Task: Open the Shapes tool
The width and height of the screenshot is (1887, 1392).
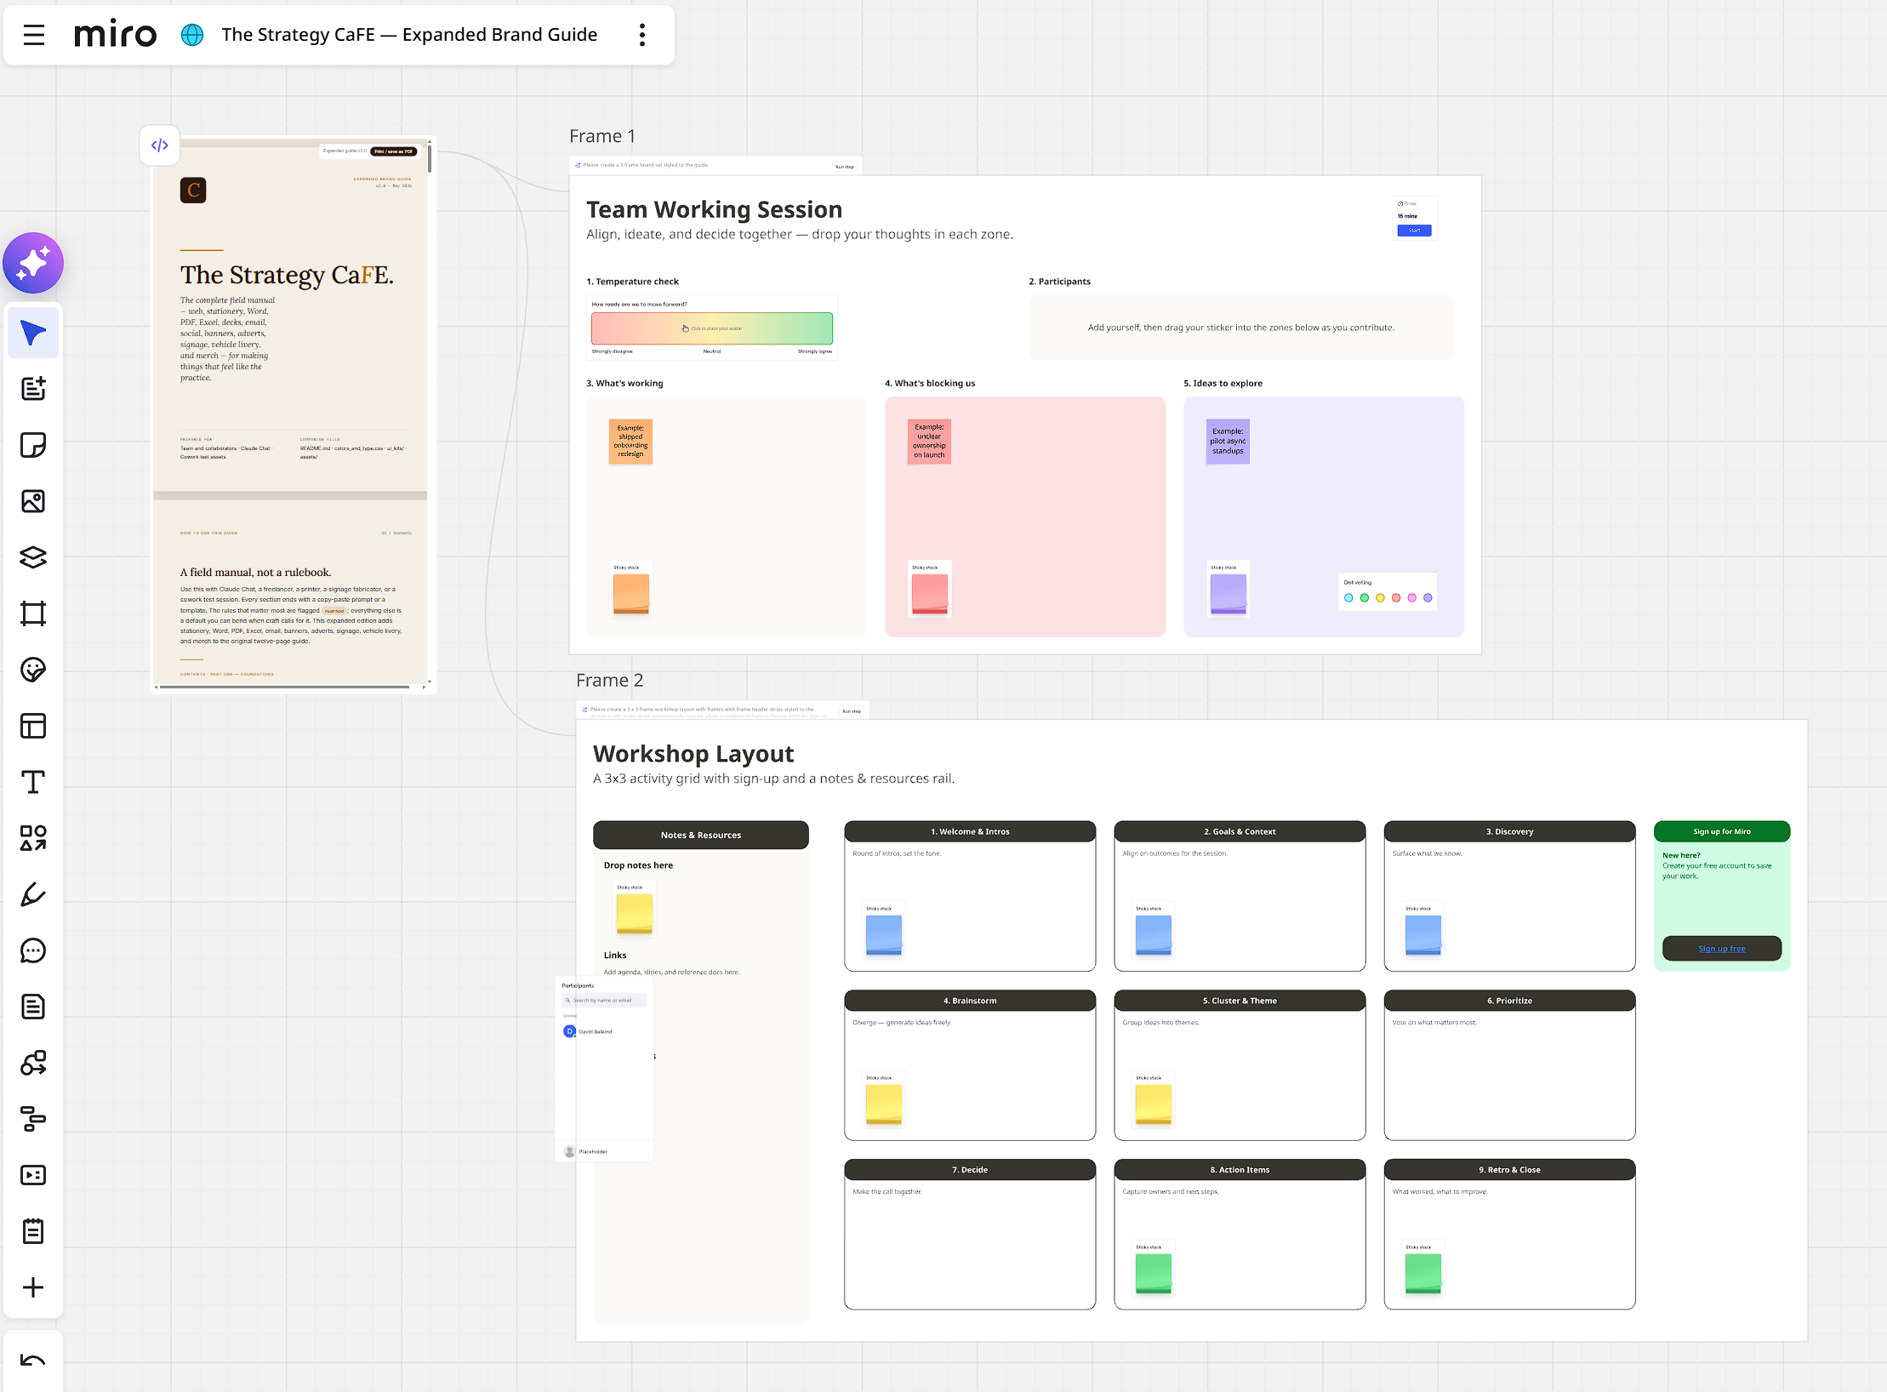Action: (x=33, y=838)
